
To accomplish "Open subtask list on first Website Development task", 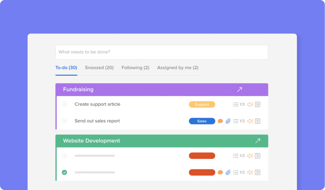I will pos(236,156).
